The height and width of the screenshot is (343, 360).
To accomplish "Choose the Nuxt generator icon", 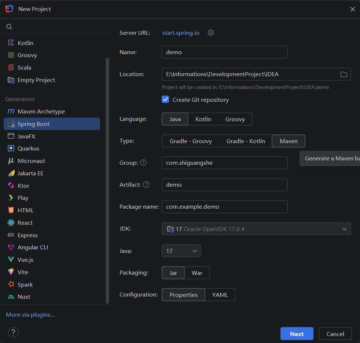I will [11, 297].
